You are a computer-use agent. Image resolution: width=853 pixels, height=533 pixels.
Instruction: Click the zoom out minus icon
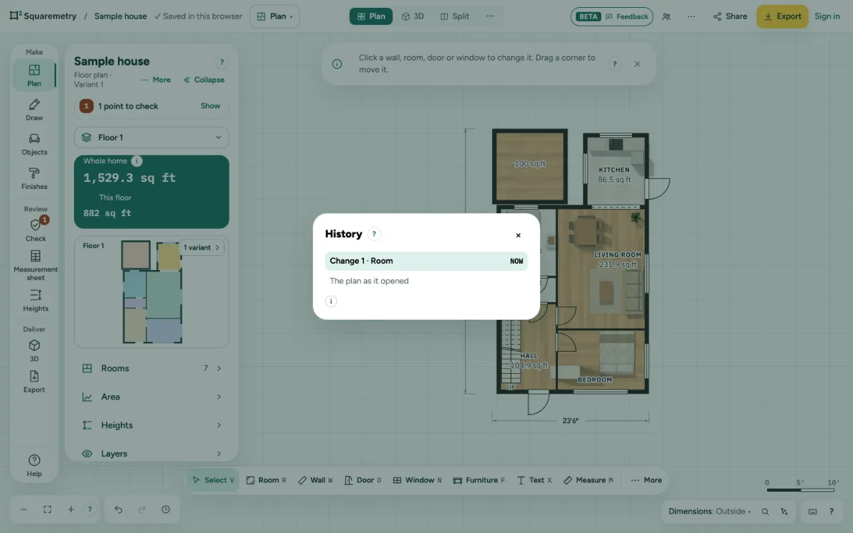(x=23, y=510)
